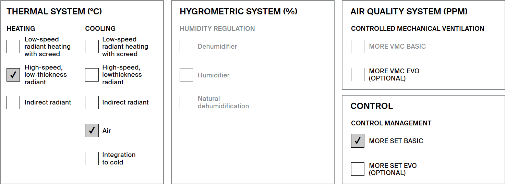Click the HYGROMETRIC SYSTEM (%) heading
This screenshot has width=506, height=185.
tap(239, 12)
